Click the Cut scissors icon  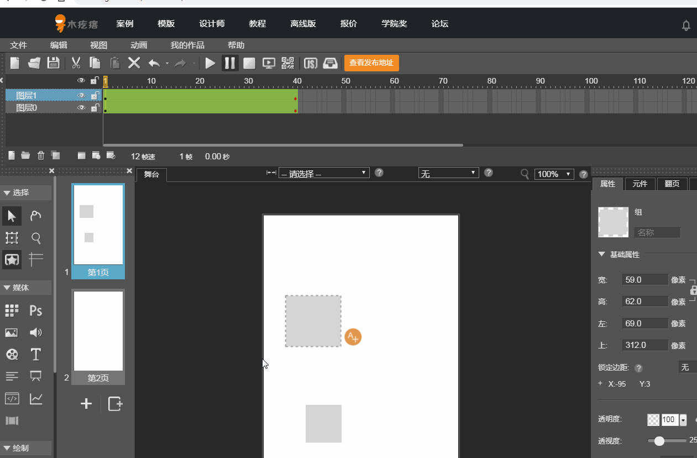[x=76, y=63]
